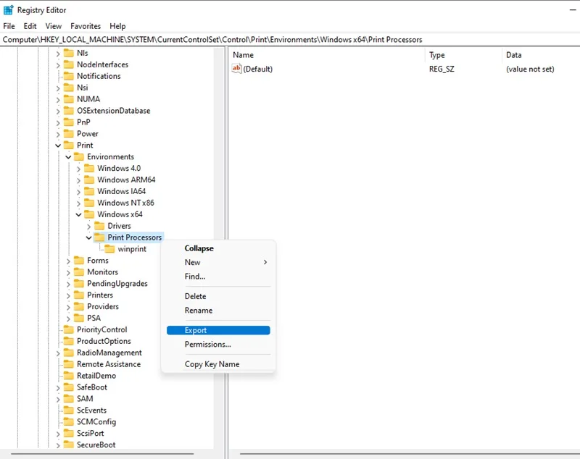Open the New submenu
Image resolution: width=580 pixels, height=459 pixels.
pyautogui.click(x=218, y=262)
